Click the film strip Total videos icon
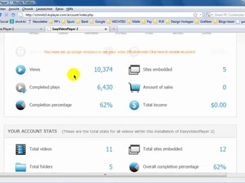This screenshot has height=183, width=245. 20,149
